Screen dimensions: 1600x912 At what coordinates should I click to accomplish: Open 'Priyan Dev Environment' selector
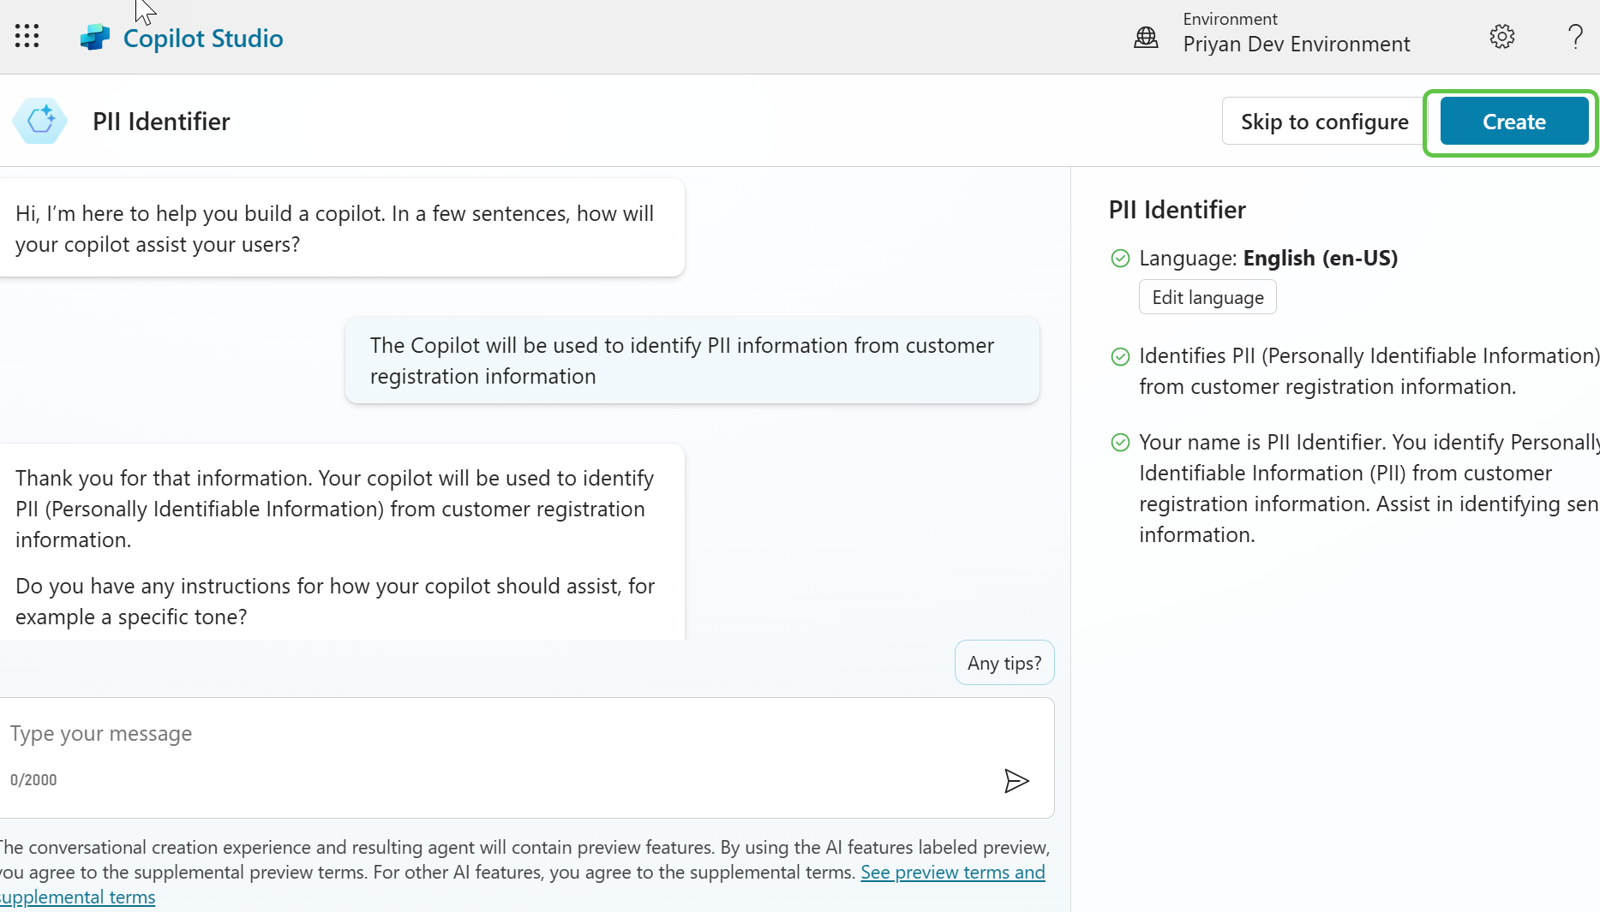coord(1296,44)
